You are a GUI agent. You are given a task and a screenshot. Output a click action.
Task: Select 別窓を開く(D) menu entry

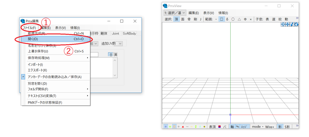coord(56,84)
